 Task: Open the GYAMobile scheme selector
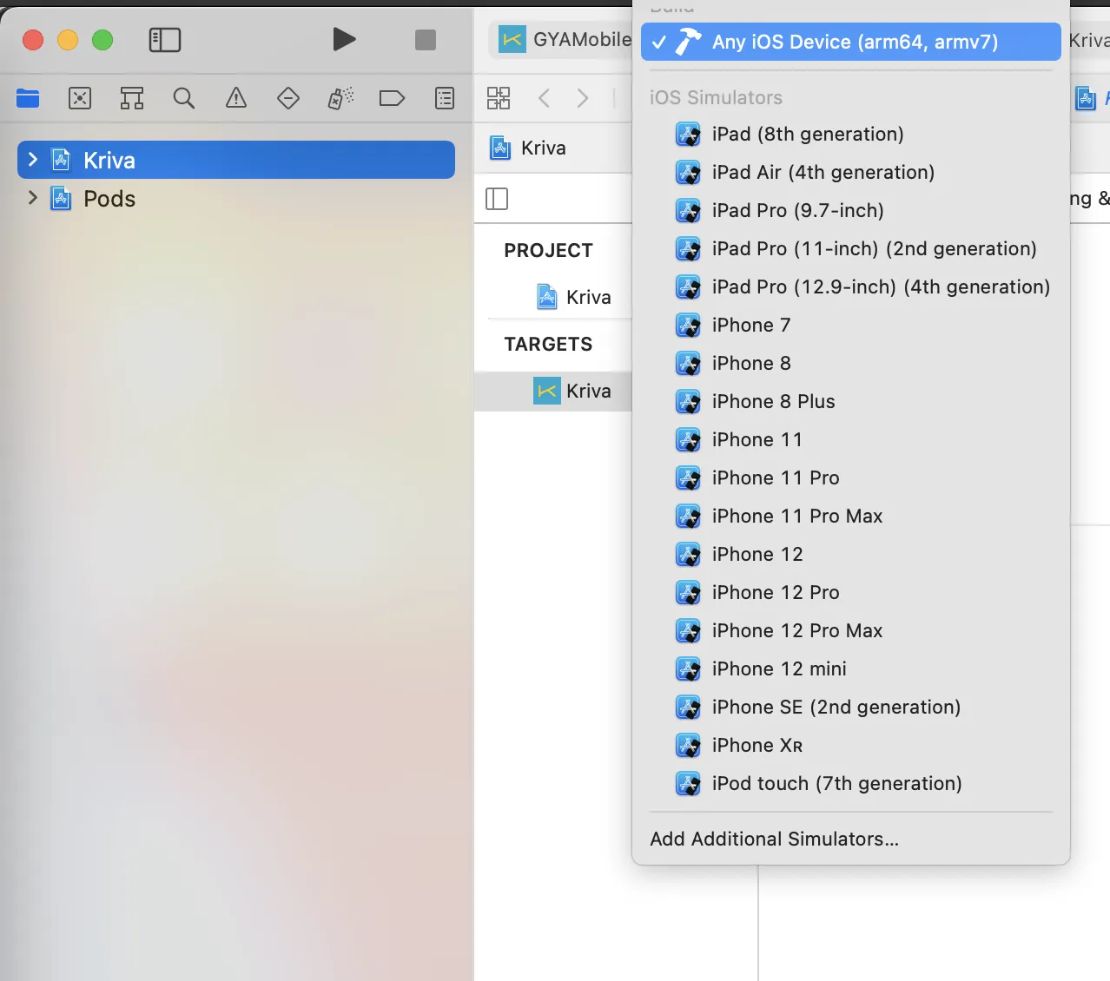(x=565, y=40)
